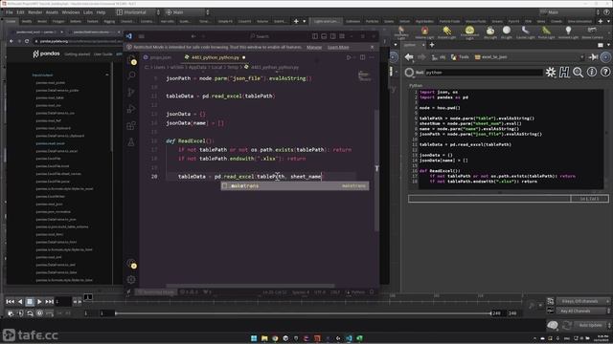Toggle the pin on Houdini parameter pane

[594, 57]
